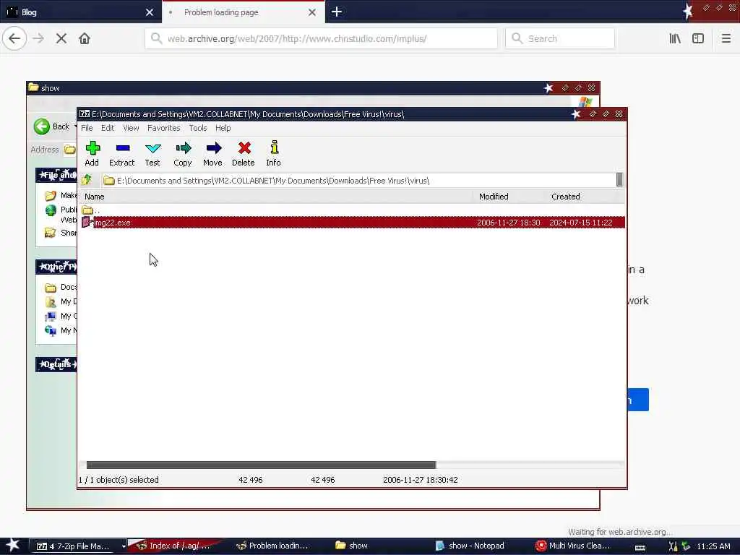The width and height of the screenshot is (740, 555).
Task: Open the Docs folder link in Other Places
Action: click(61, 287)
